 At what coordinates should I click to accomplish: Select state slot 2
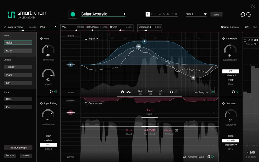point(152,14)
